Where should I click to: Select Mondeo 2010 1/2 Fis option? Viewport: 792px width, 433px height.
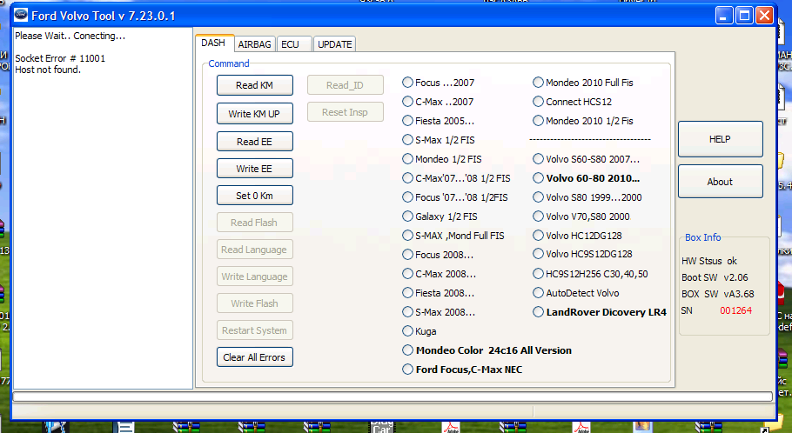click(583, 121)
